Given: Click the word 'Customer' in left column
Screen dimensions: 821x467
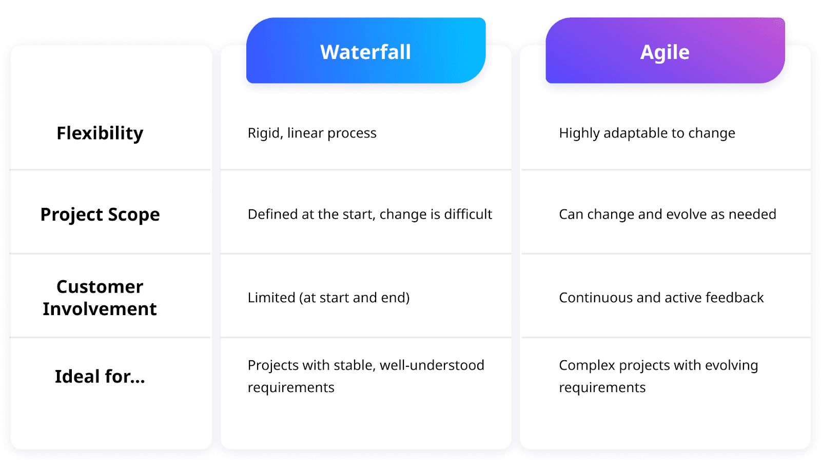Looking at the screenshot, I should (100, 286).
